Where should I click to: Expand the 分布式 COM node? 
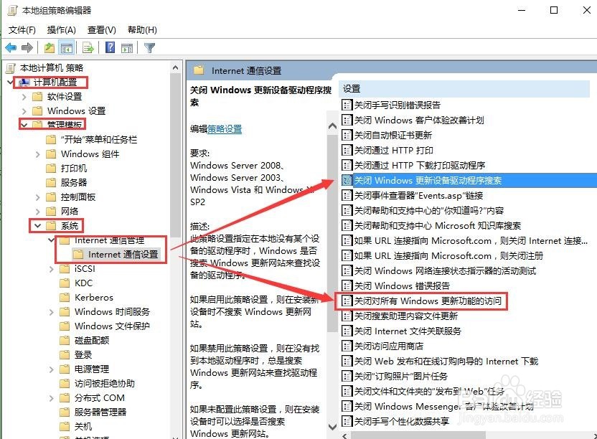(x=52, y=398)
